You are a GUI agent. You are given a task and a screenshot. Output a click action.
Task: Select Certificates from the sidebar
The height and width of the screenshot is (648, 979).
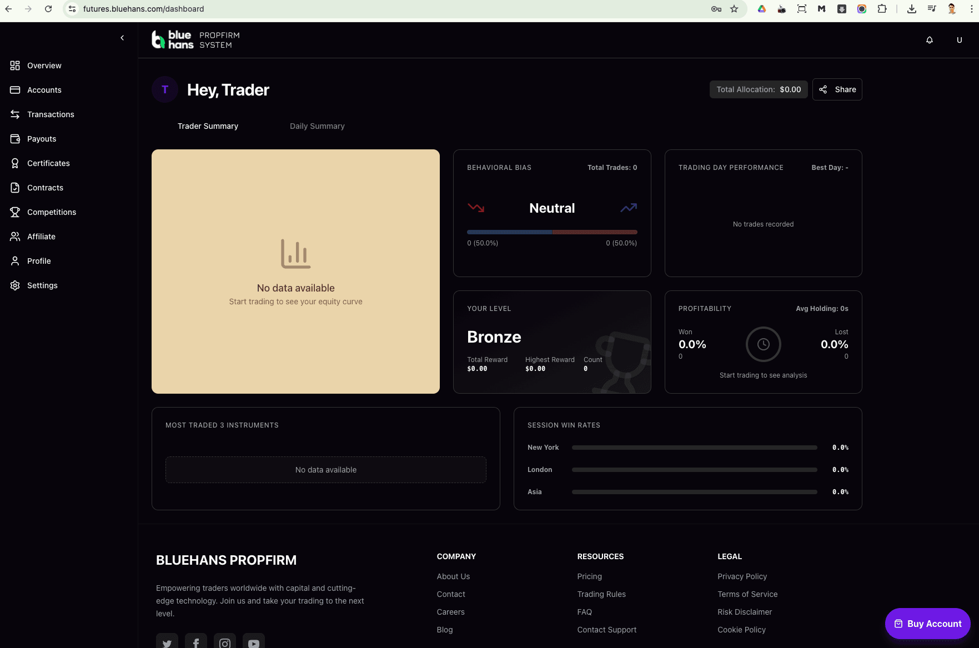point(48,163)
